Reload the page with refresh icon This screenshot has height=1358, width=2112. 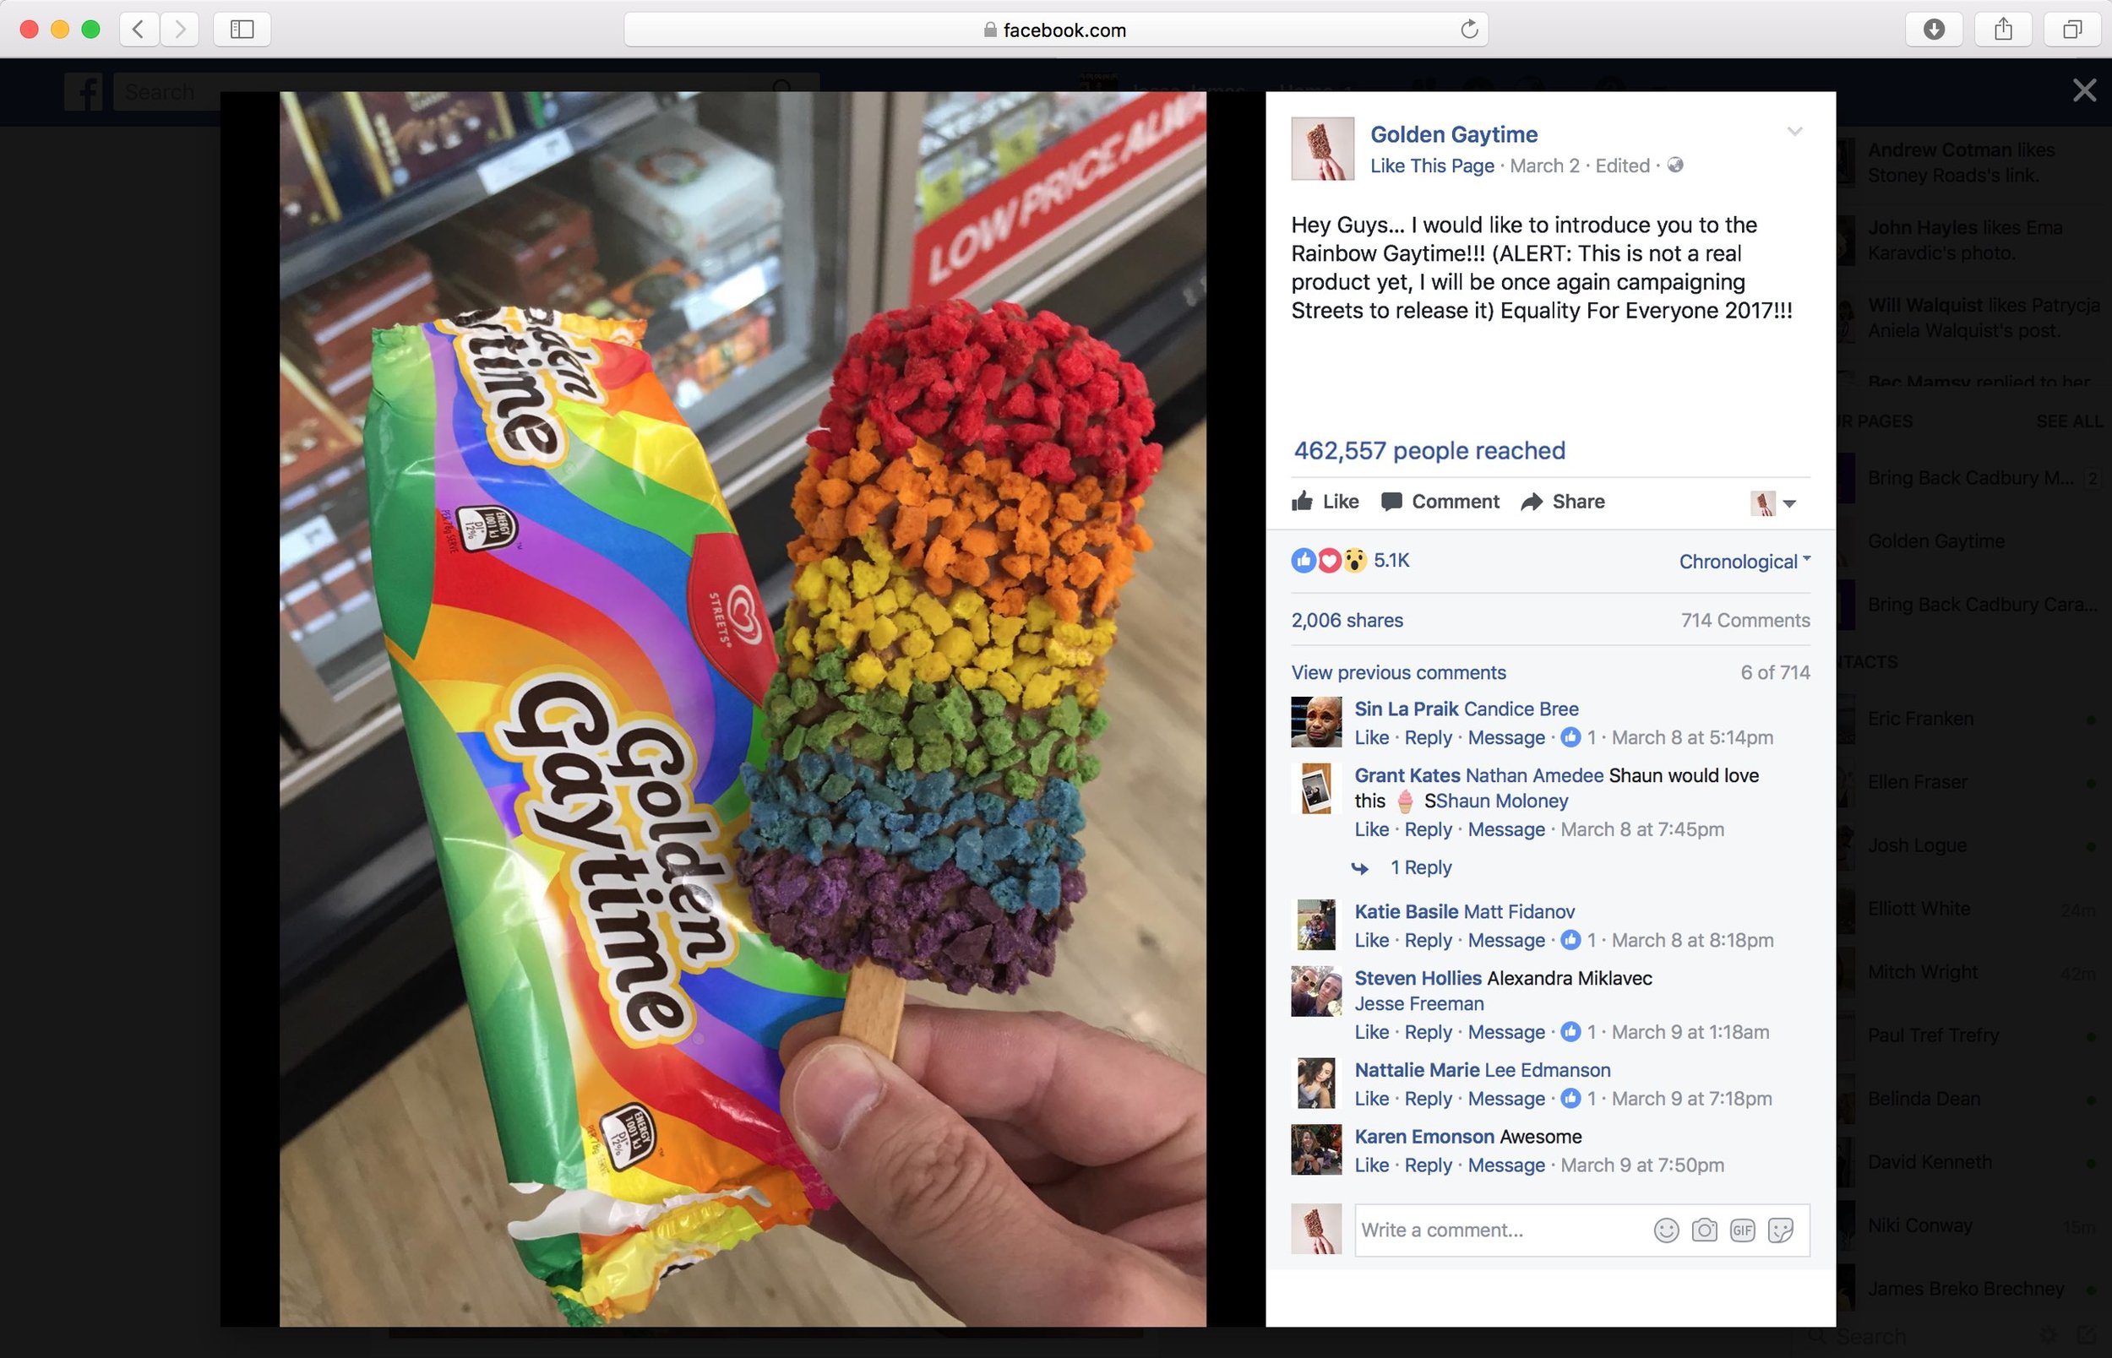1469,30
